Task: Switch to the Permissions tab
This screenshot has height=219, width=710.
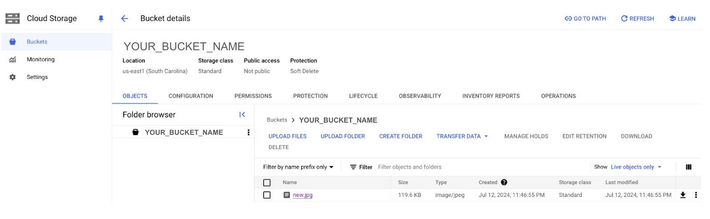Action: pyautogui.click(x=253, y=96)
